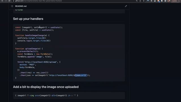
Task: Click the 'console.log(e.target.files[0])' line
Action: [34, 41]
